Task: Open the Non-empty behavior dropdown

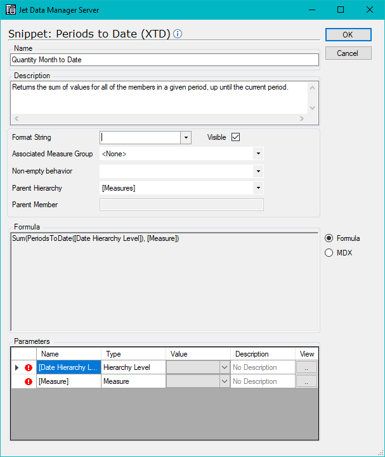Action: (258, 171)
